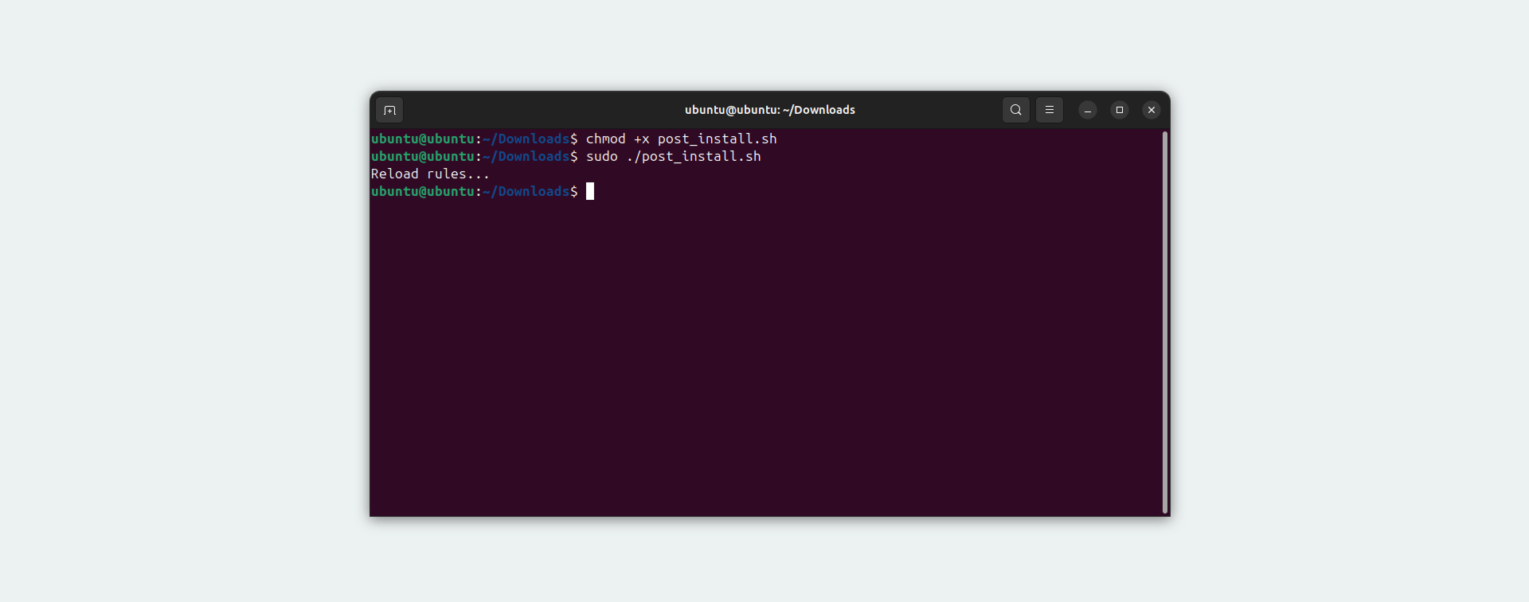Close the terminal window
This screenshot has width=1529, height=602.
(1152, 110)
